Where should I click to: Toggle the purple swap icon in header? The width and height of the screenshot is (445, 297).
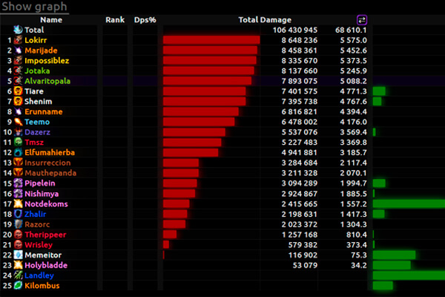pyautogui.click(x=362, y=20)
